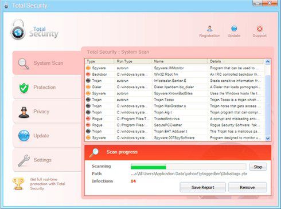Open the Privacy tab
The image size is (281, 209).
(47, 112)
